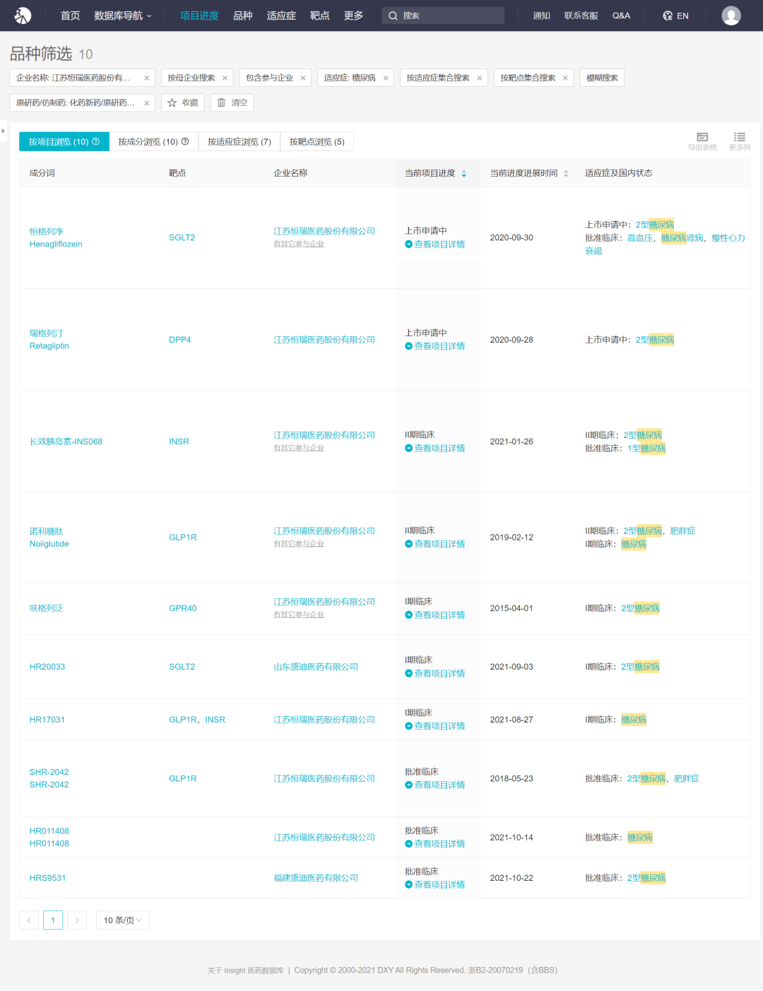Click 有其它参与企业 under the 恒格列净 row
The image size is (763, 991).
click(x=299, y=244)
